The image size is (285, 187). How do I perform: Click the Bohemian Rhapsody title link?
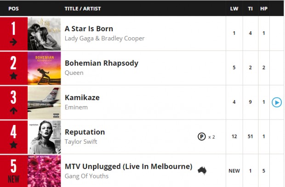click(102, 63)
